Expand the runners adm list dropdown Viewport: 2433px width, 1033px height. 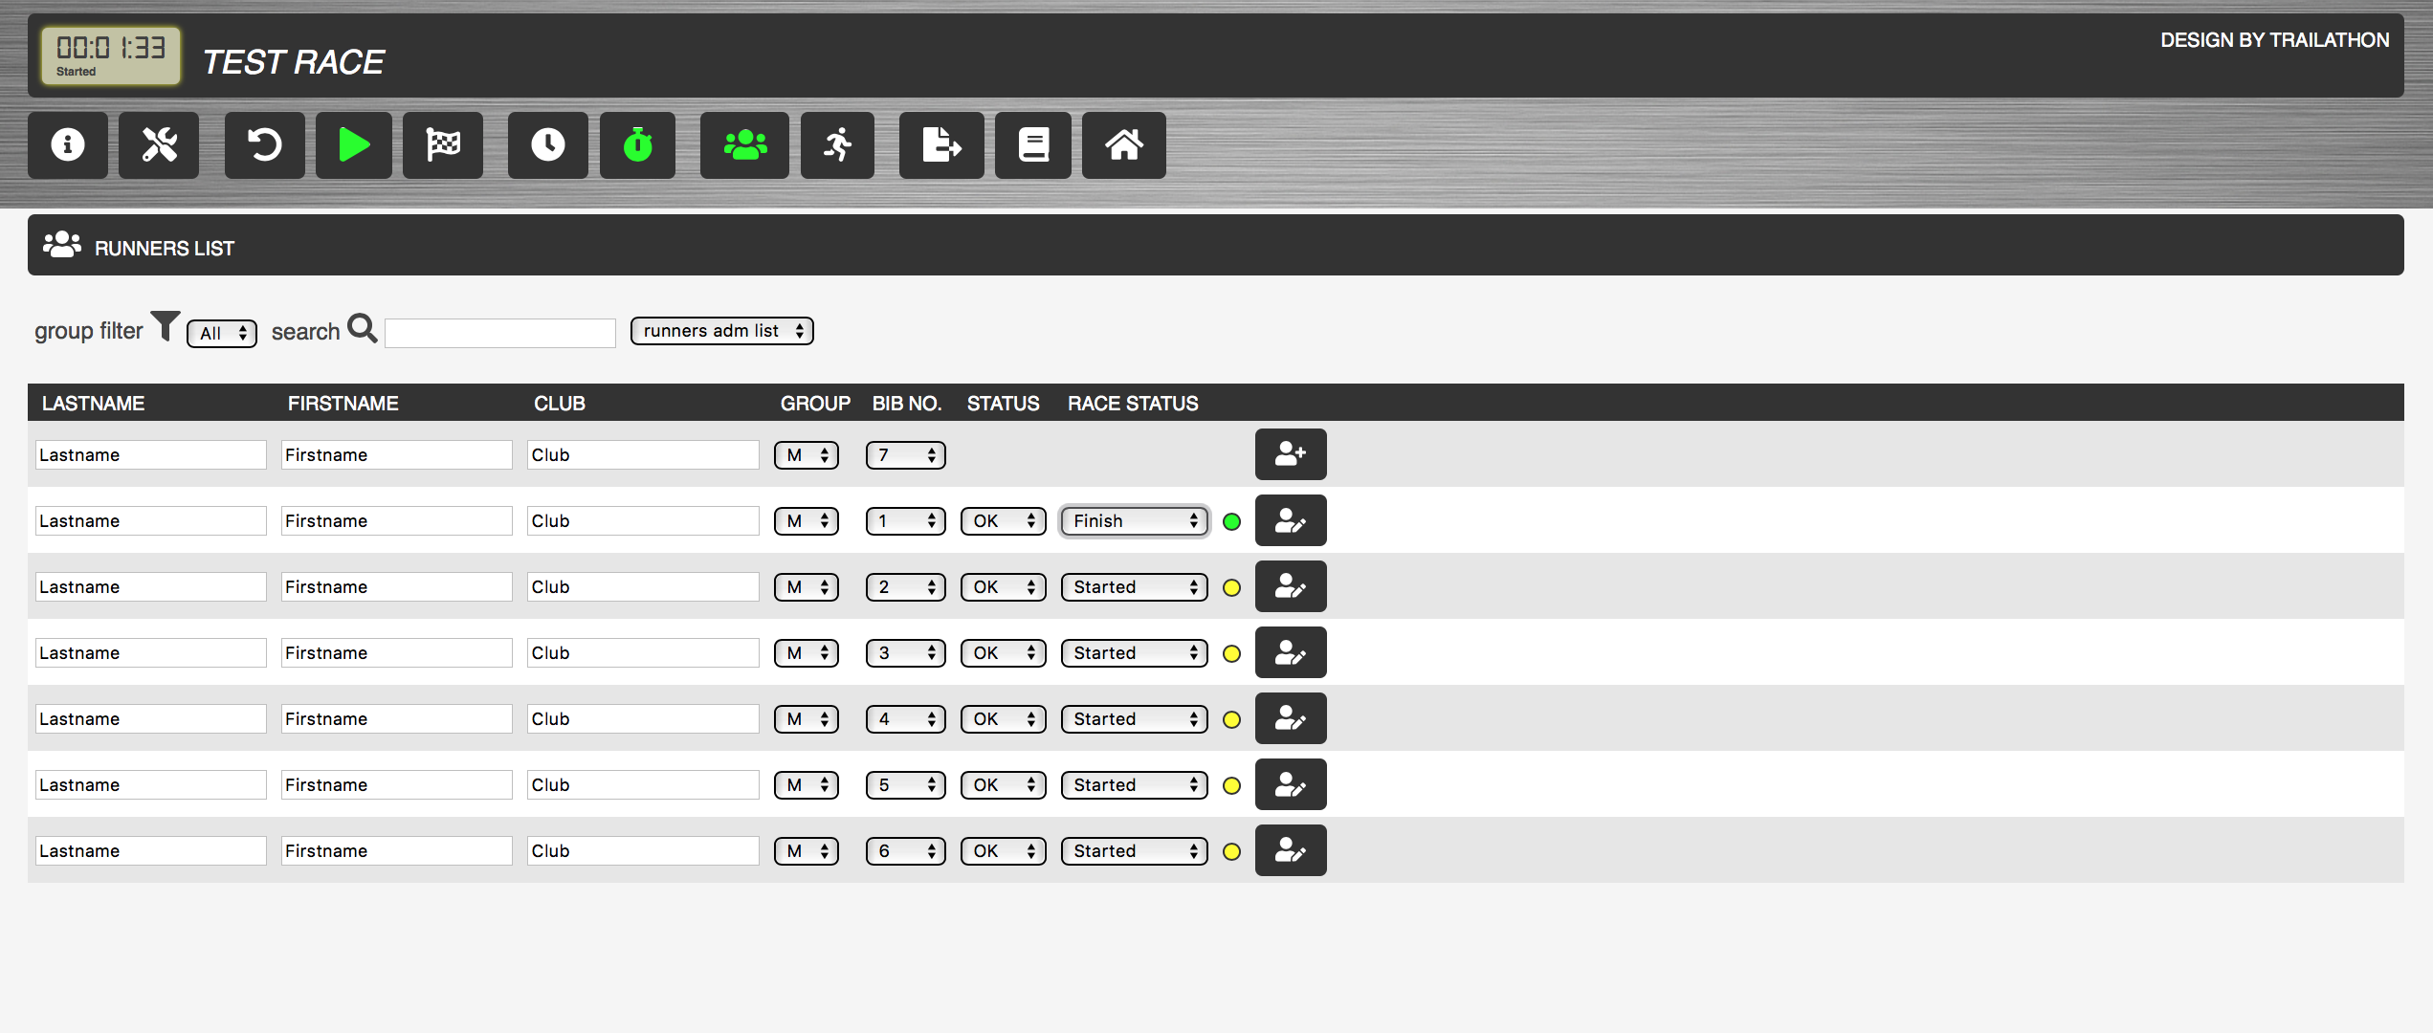coord(721,331)
